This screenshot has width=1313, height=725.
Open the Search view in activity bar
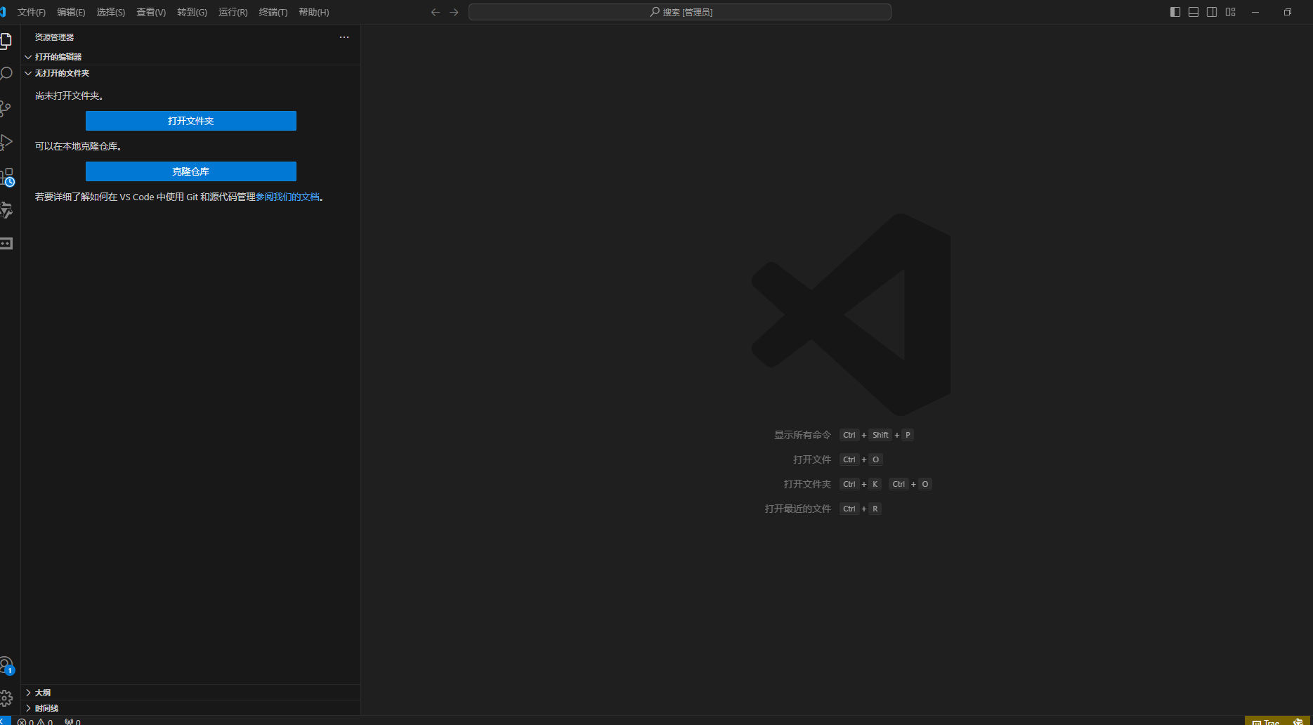click(6, 74)
